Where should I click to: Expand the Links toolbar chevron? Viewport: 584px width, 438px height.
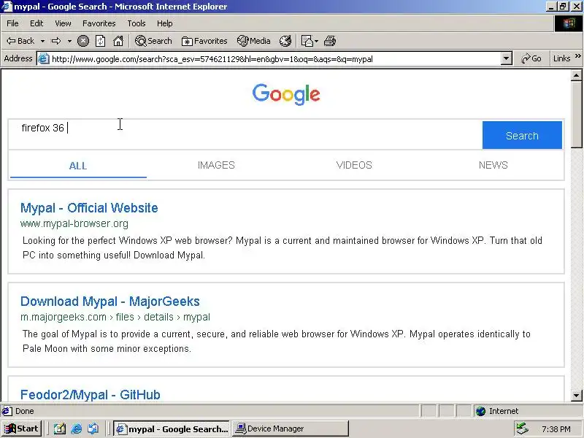coord(577,56)
